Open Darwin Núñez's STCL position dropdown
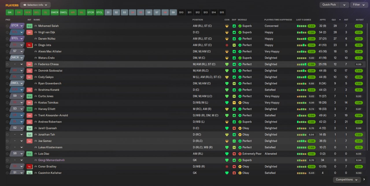370x186 pixels. pos(17,38)
